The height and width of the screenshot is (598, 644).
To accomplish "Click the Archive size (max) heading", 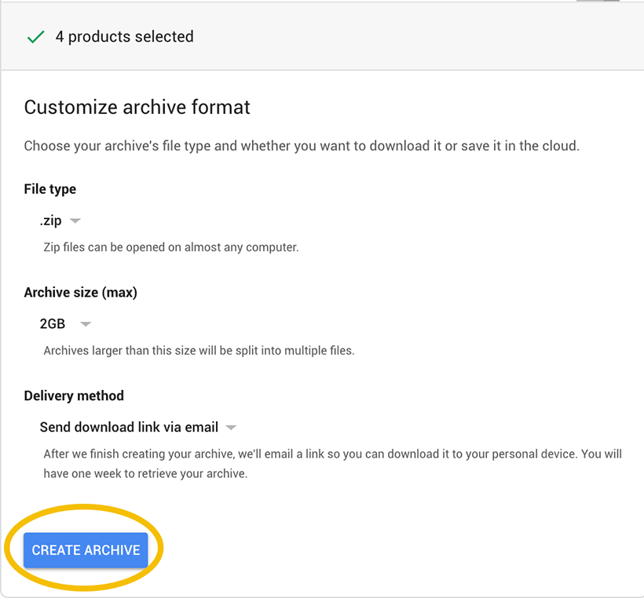I will point(81,292).
